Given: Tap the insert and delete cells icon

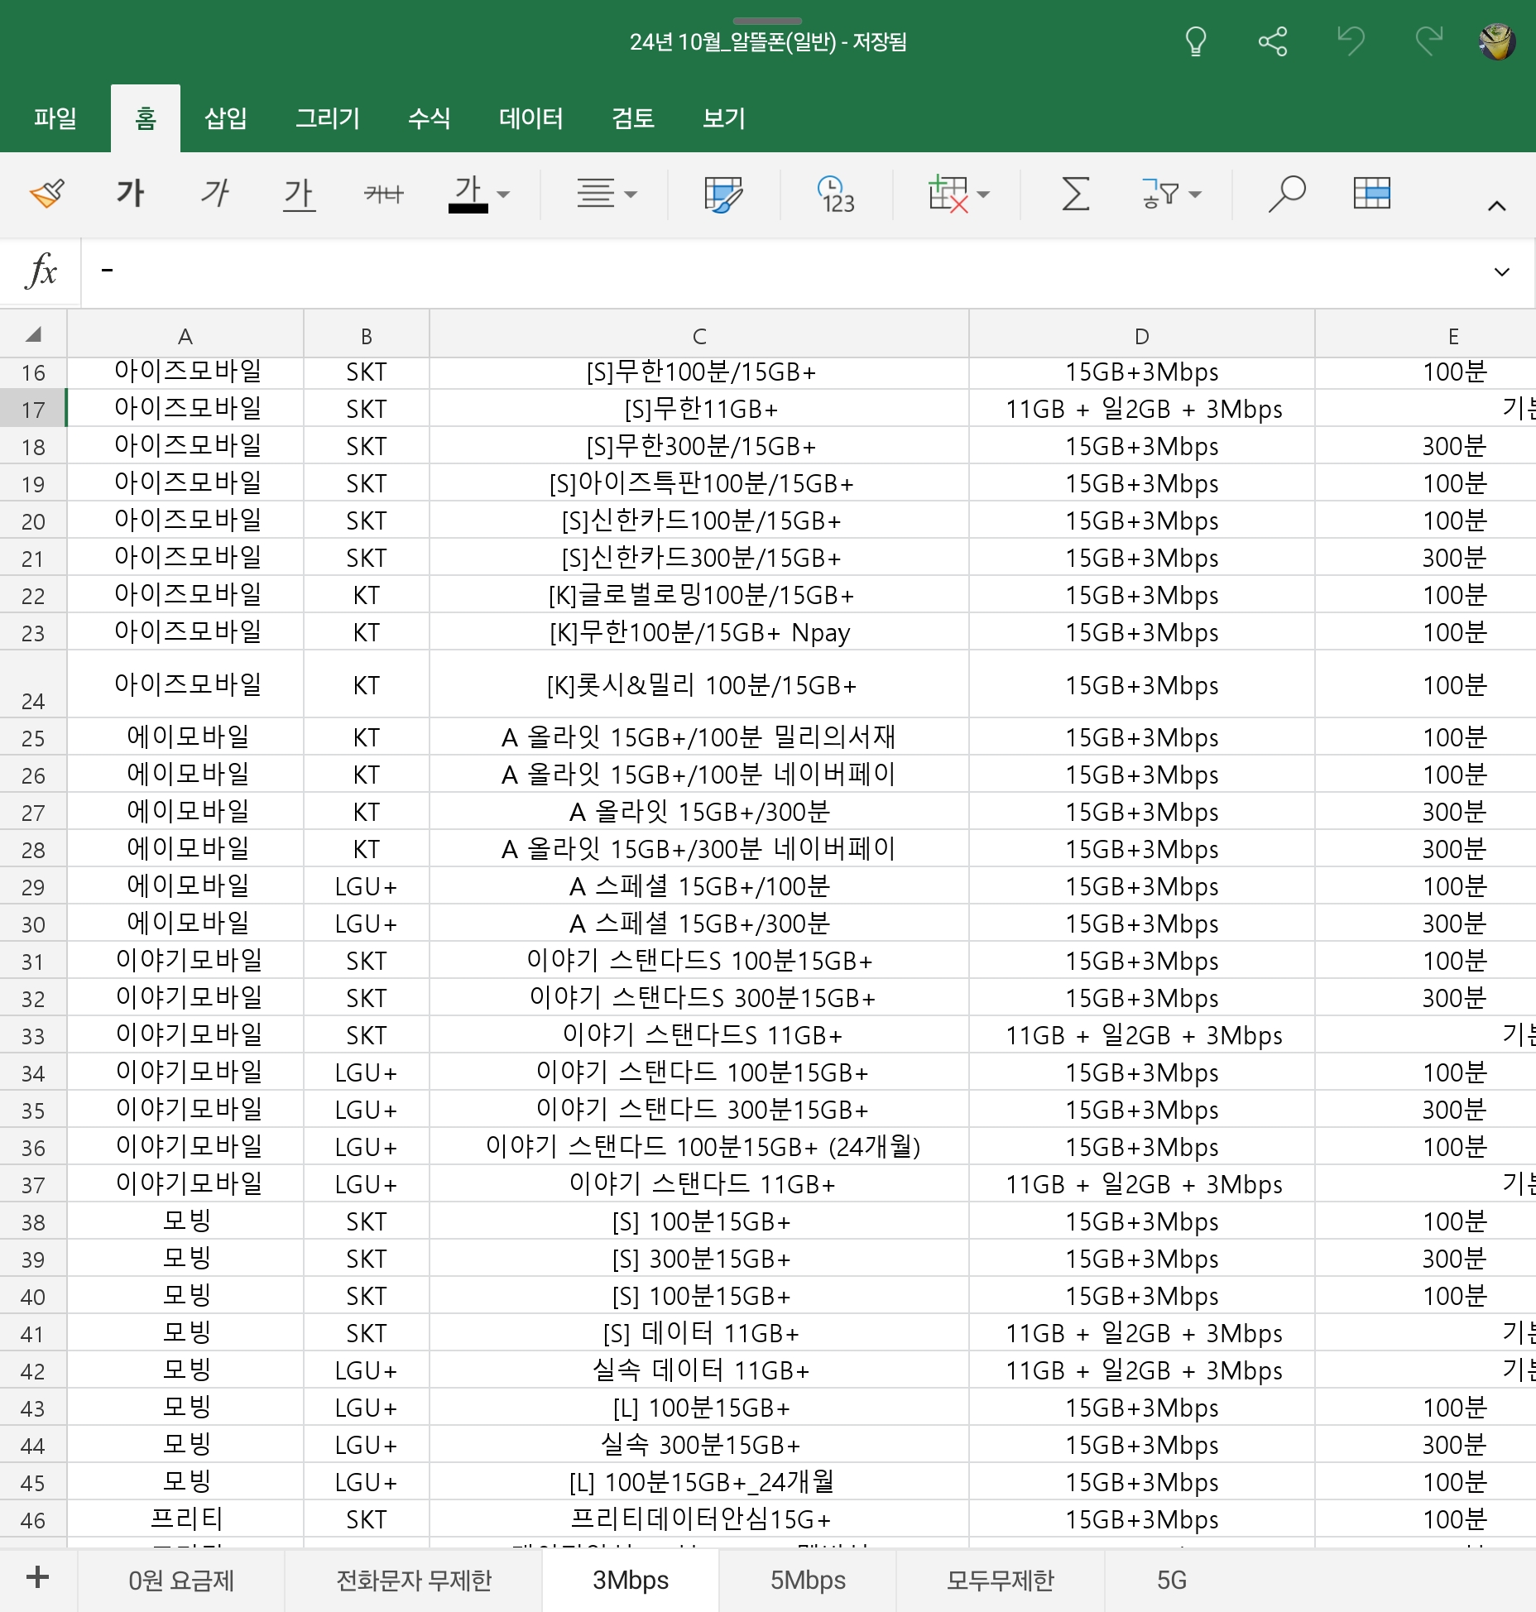Looking at the screenshot, I should click(x=948, y=194).
